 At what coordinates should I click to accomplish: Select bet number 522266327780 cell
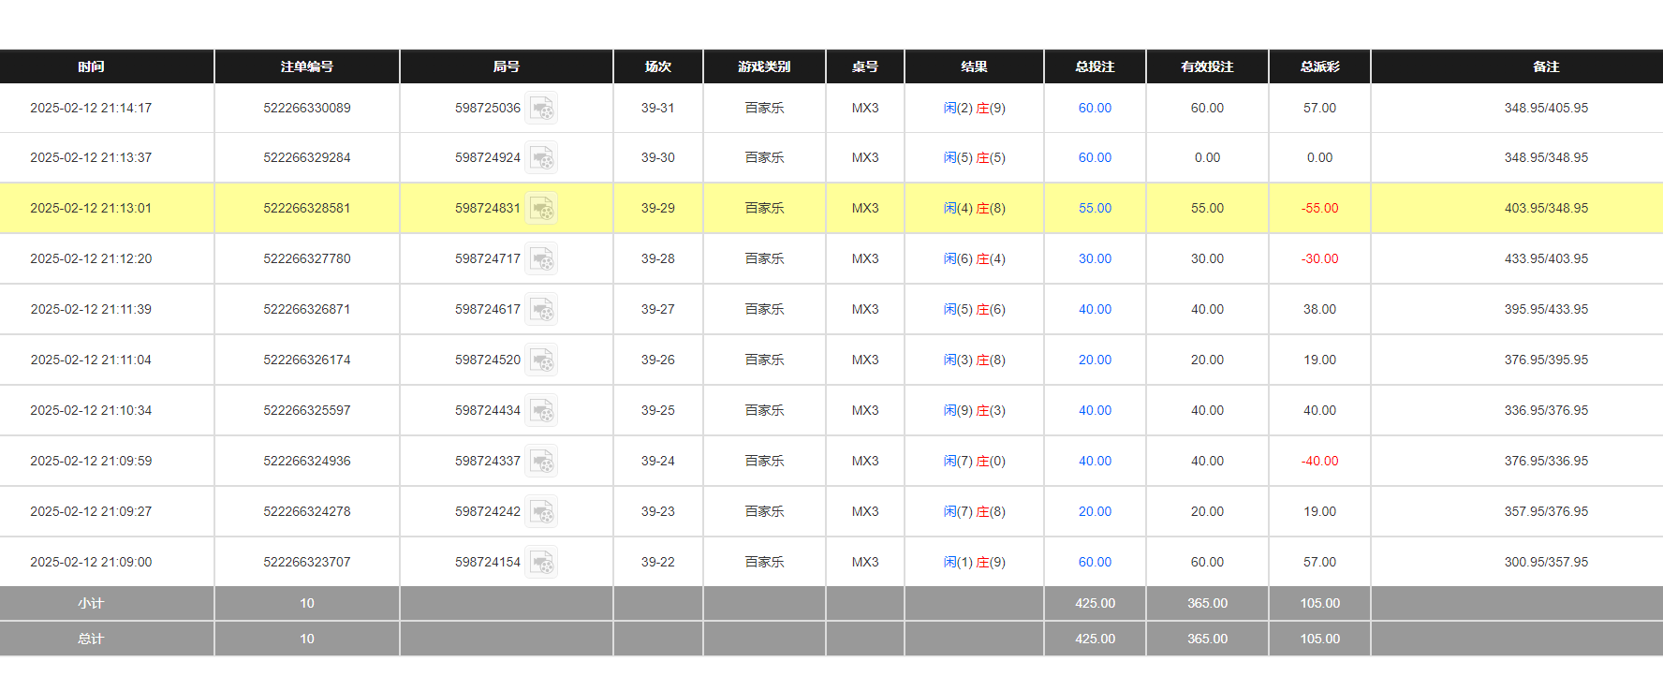coord(307,259)
